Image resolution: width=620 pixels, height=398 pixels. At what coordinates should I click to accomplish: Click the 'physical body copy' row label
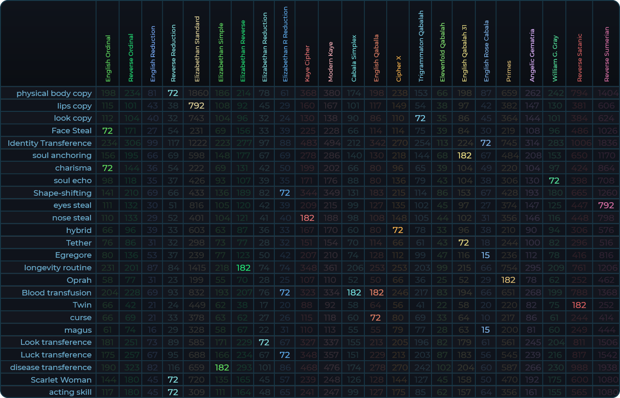54,93
